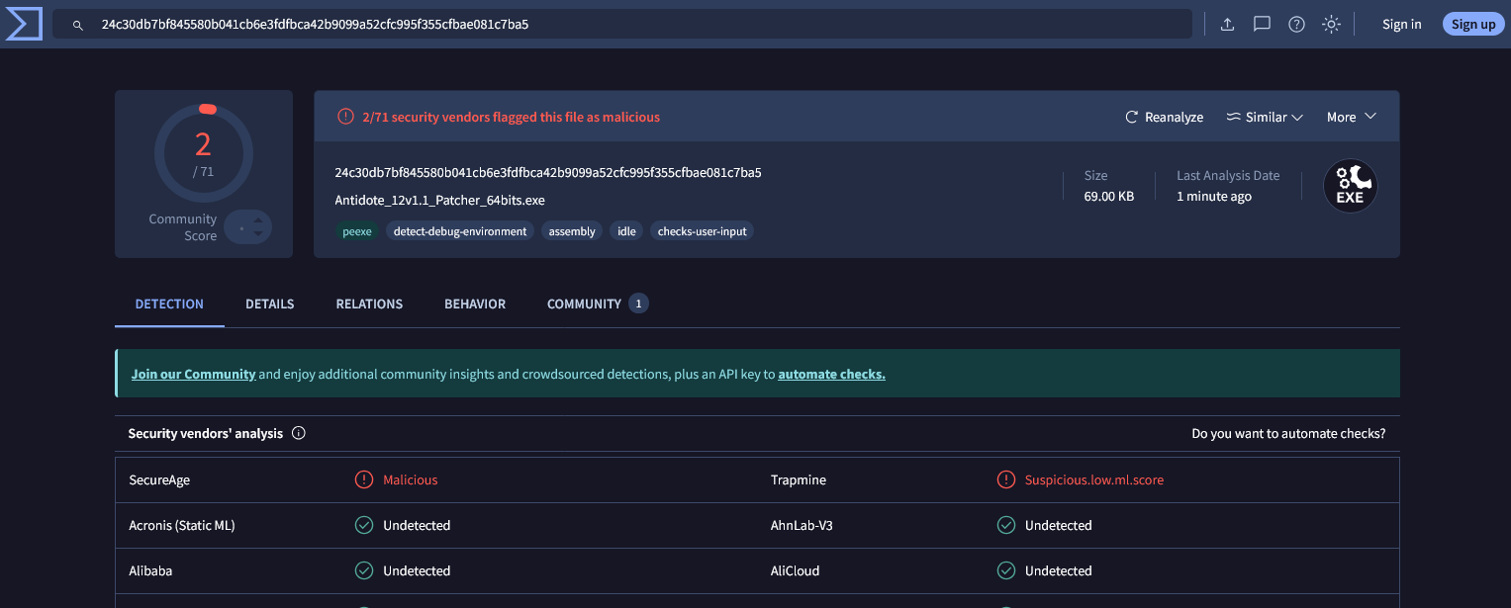Select the Community tab
Viewport: 1511px width, 608px height.
584,304
